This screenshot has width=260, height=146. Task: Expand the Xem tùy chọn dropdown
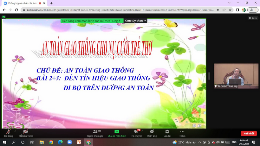[135, 21]
